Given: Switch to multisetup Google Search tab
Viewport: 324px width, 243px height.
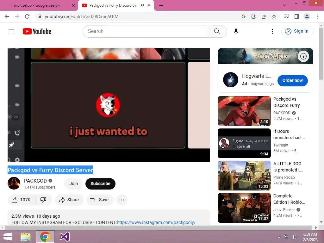Looking at the screenshot, I should (x=37, y=5).
